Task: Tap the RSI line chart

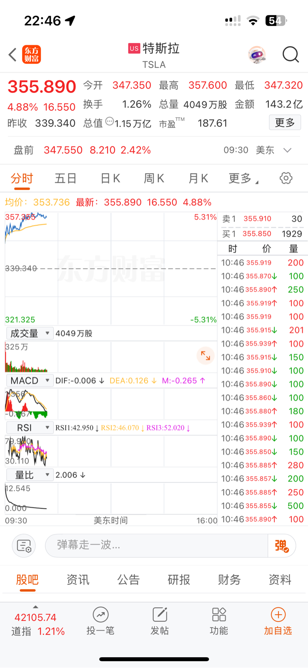Action: [x=111, y=451]
